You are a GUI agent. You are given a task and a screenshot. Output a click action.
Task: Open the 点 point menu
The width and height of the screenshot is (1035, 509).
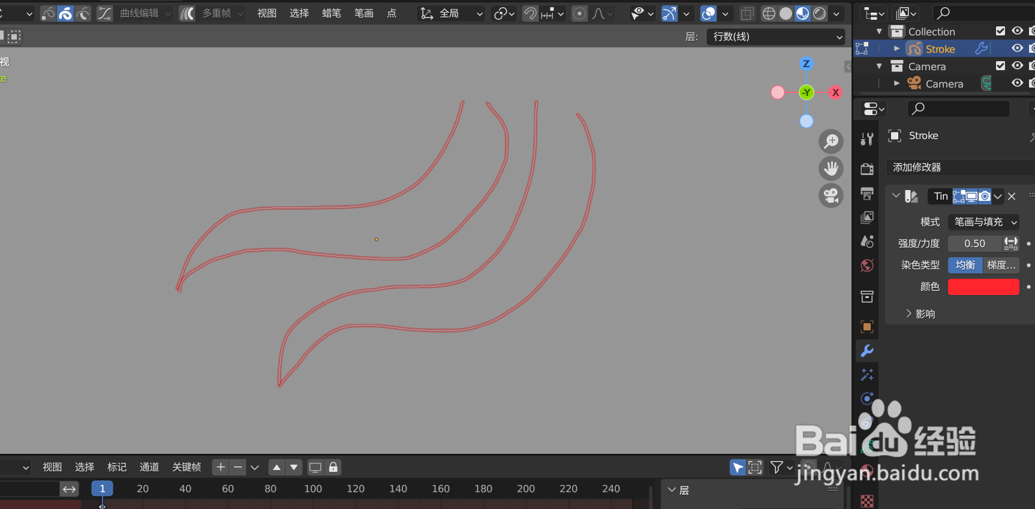[392, 13]
